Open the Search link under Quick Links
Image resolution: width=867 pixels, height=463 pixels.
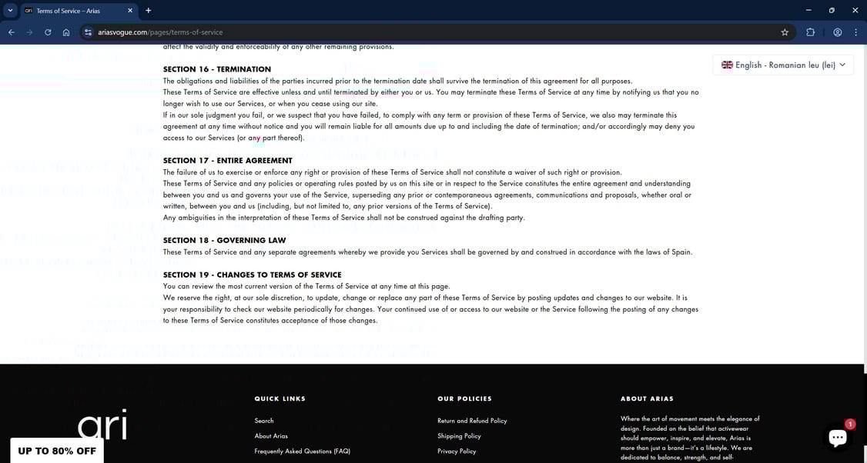[x=264, y=421]
